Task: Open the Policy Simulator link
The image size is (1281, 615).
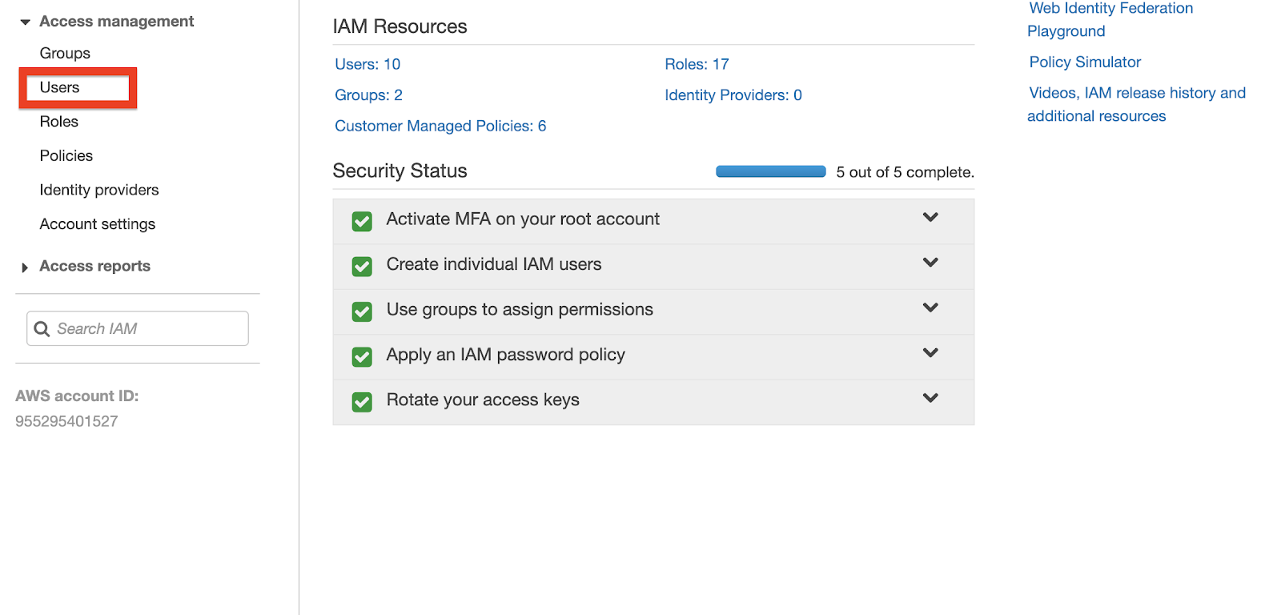Action: coord(1085,62)
